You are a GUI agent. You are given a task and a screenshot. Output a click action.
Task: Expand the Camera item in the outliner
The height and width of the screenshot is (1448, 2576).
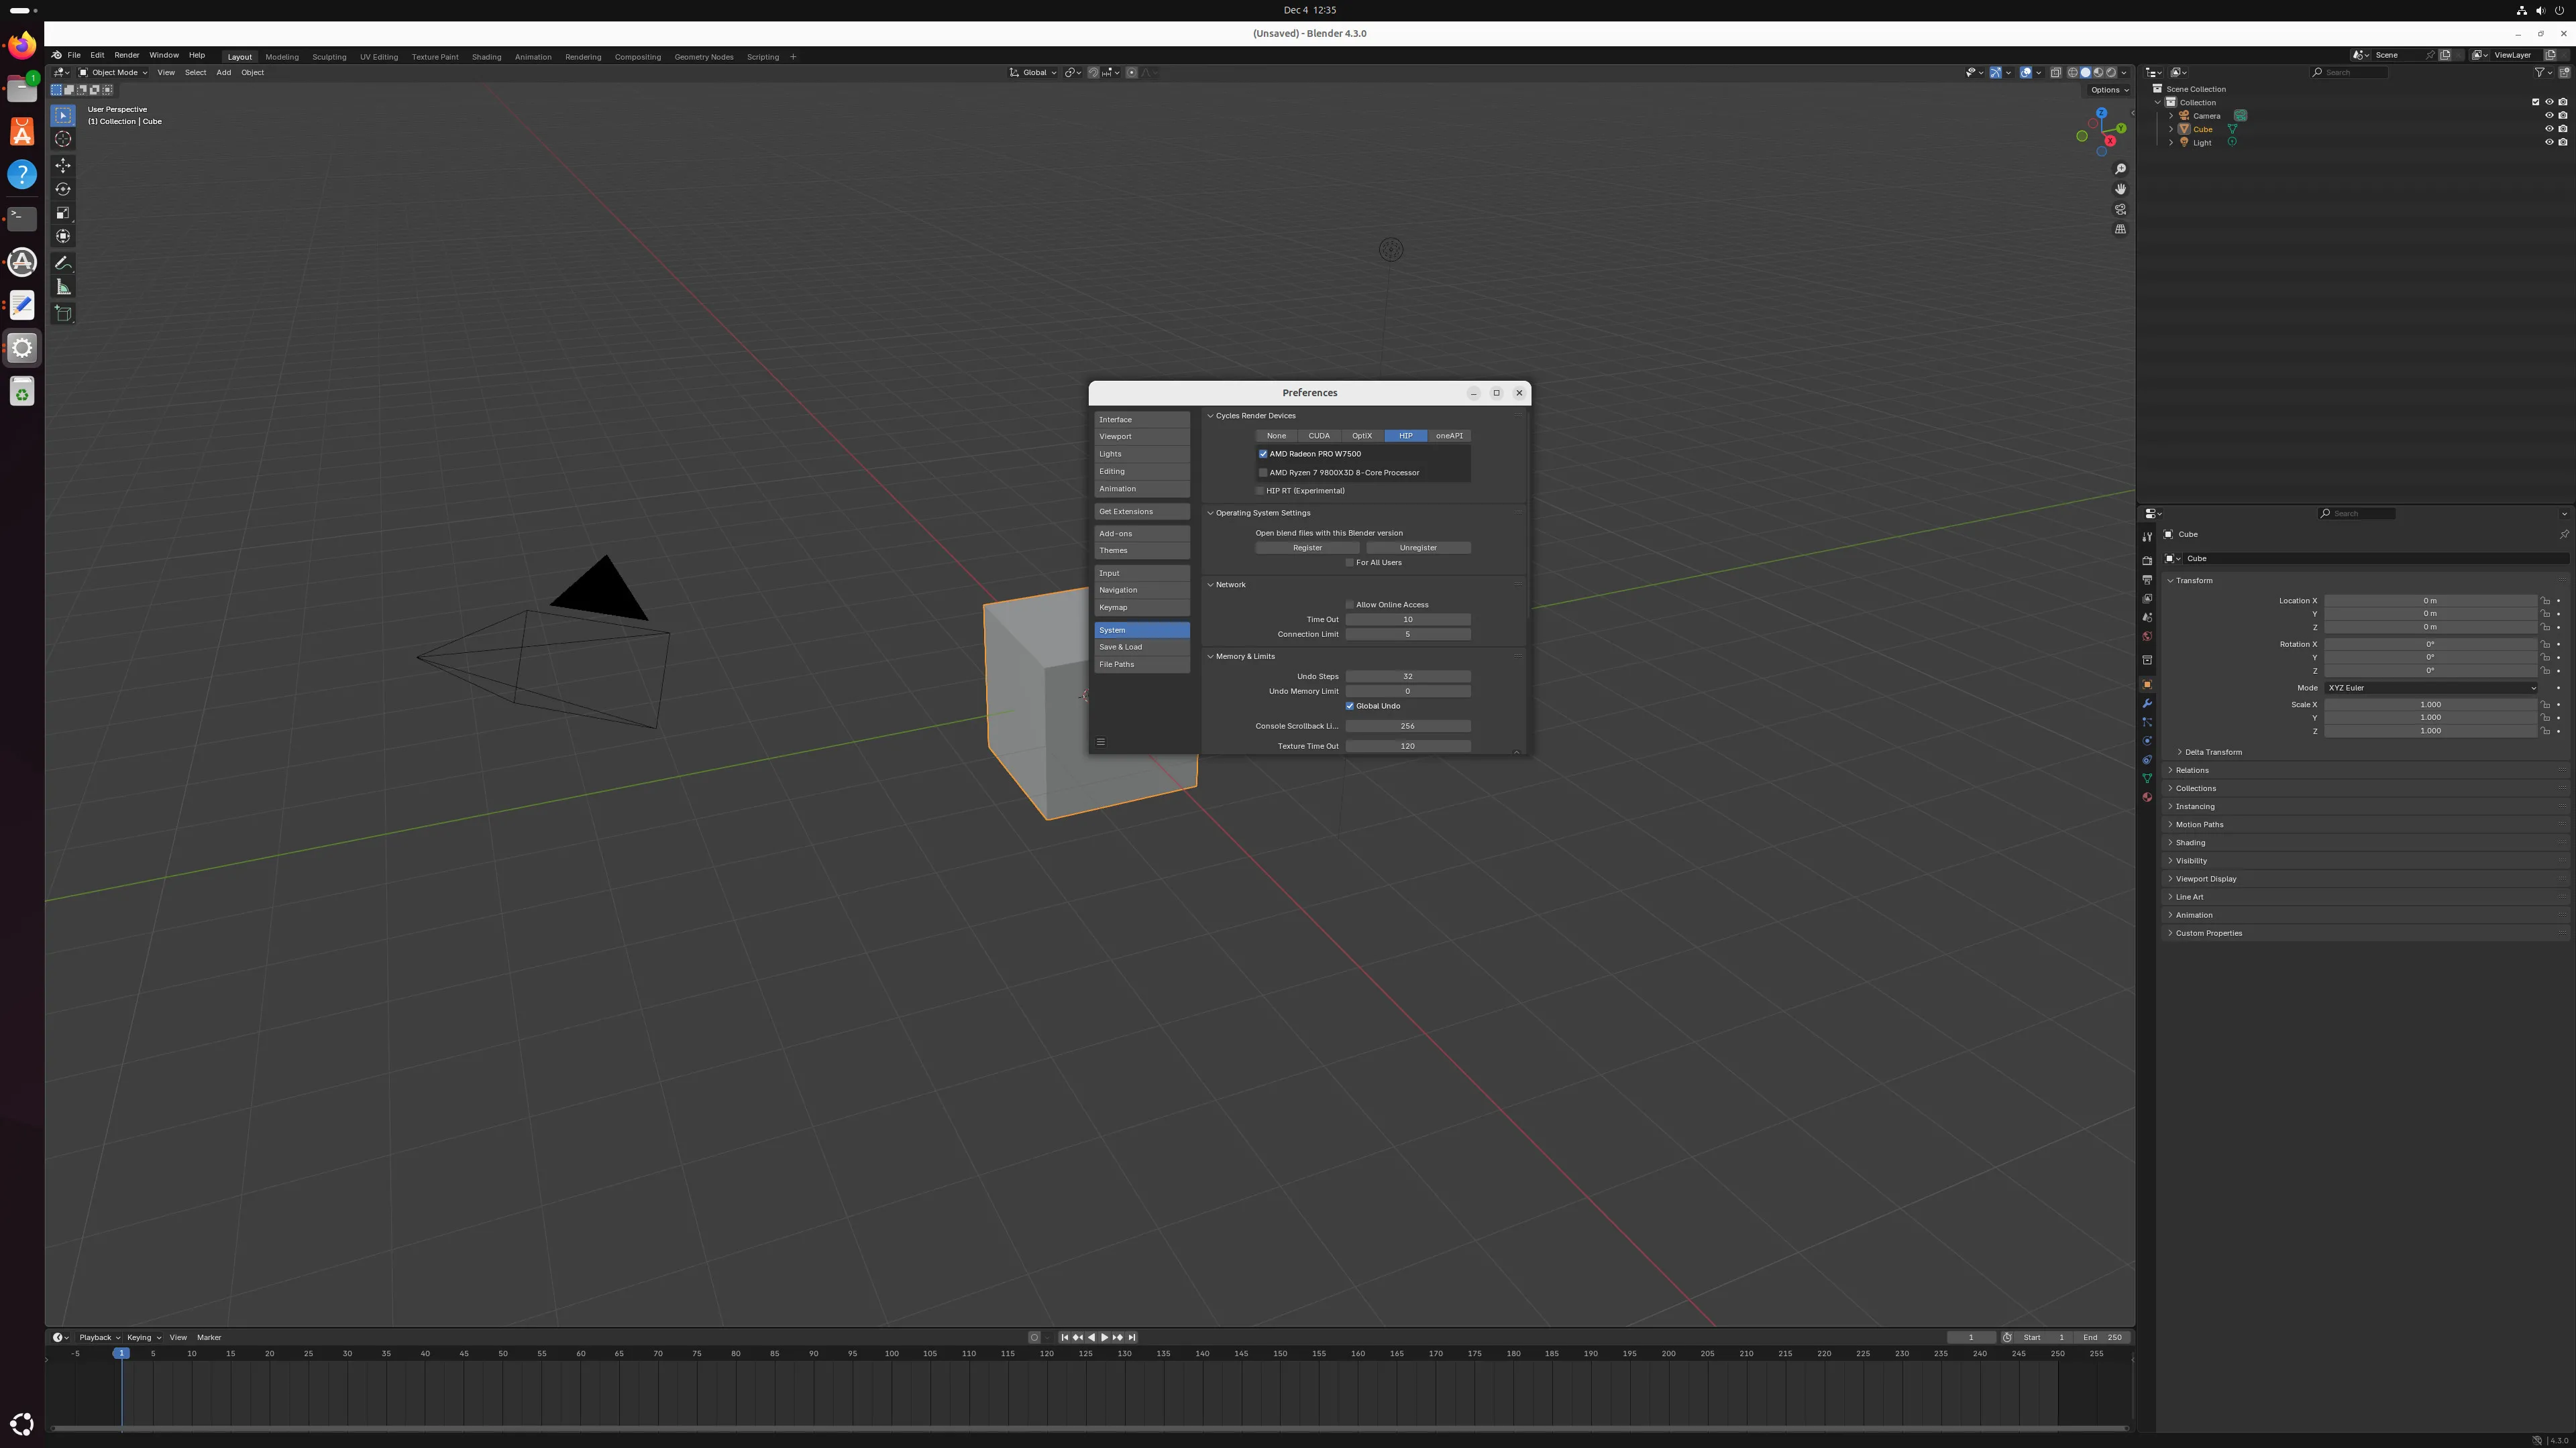pos(2171,116)
